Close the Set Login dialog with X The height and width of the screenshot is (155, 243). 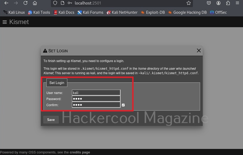(x=199, y=50)
